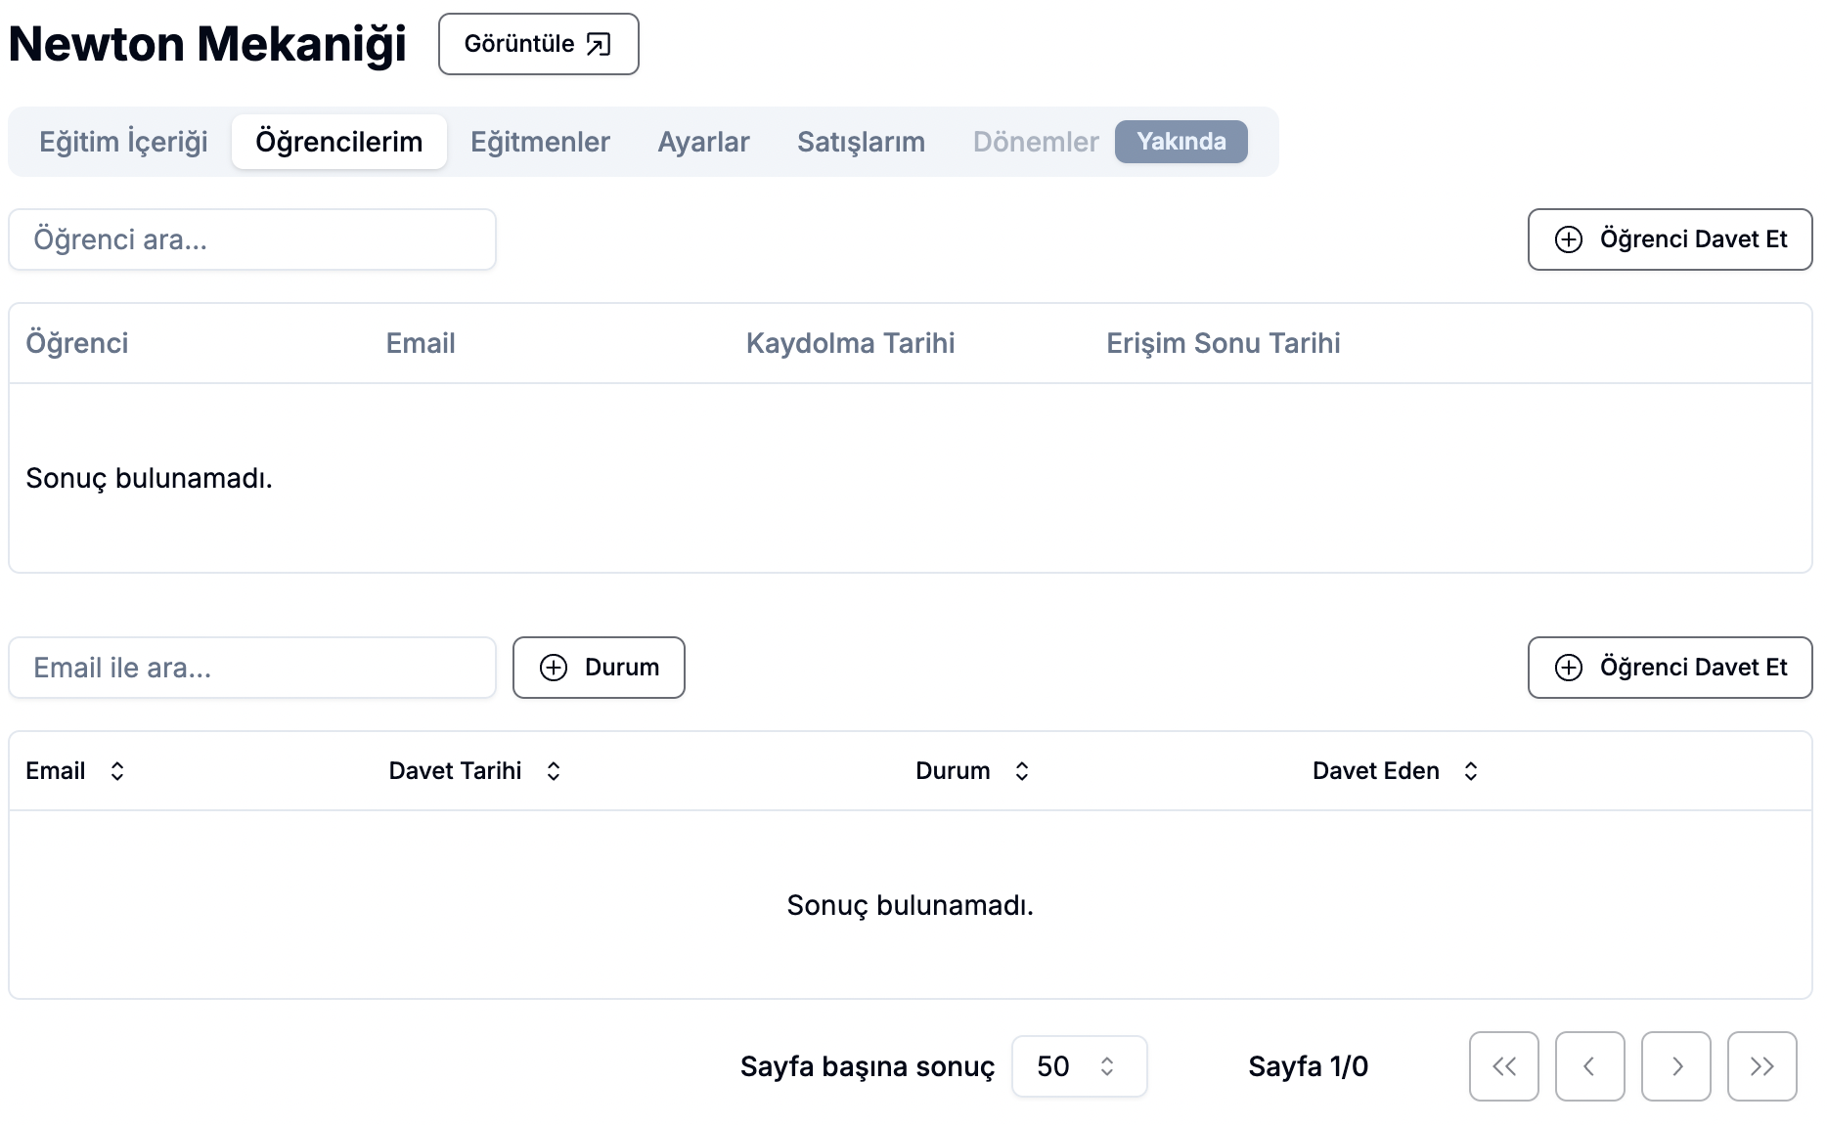Switch to the Eğitim İçeriği tab
1827x1125 pixels.
[x=123, y=142]
